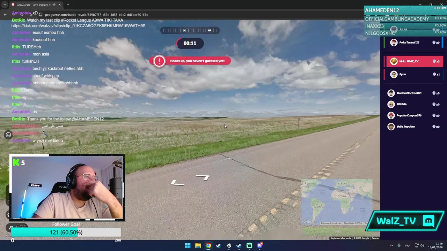
Task: Click PolarTunnel128's avatar
Action: tap(394, 43)
